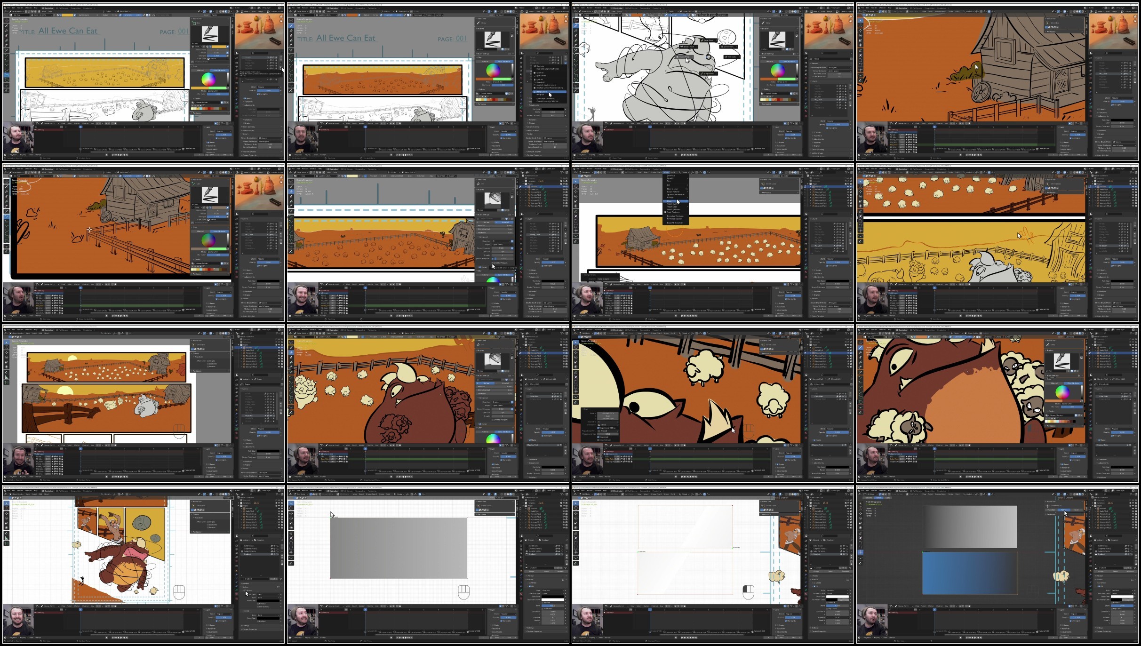Image resolution: width=1141 pixels, height=646 pixels.
Task: Open Gradient Type Linear dropdown beside blue gradient
Action: point(1122,593)
